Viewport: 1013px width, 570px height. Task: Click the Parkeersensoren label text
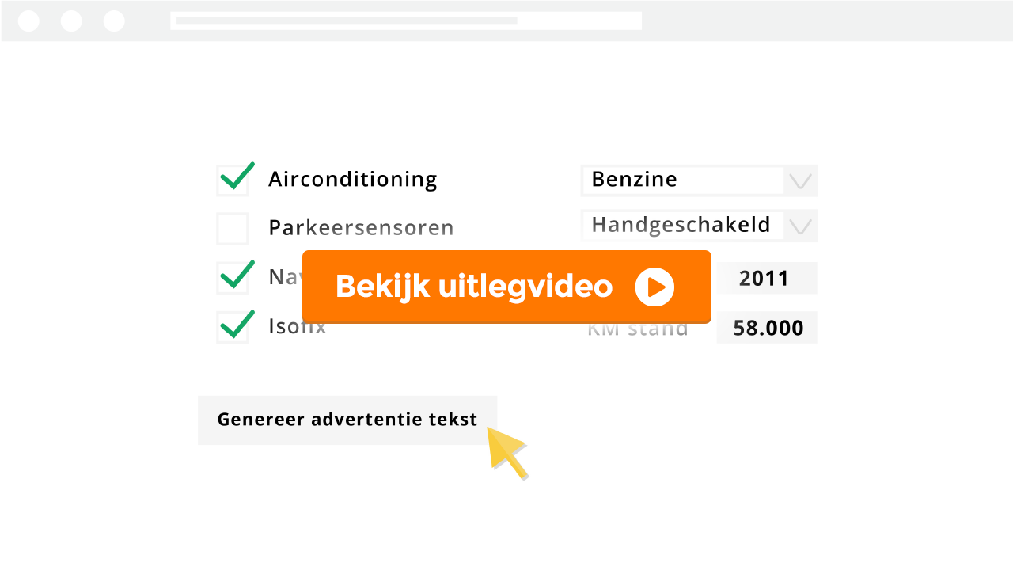click(361, 228)
